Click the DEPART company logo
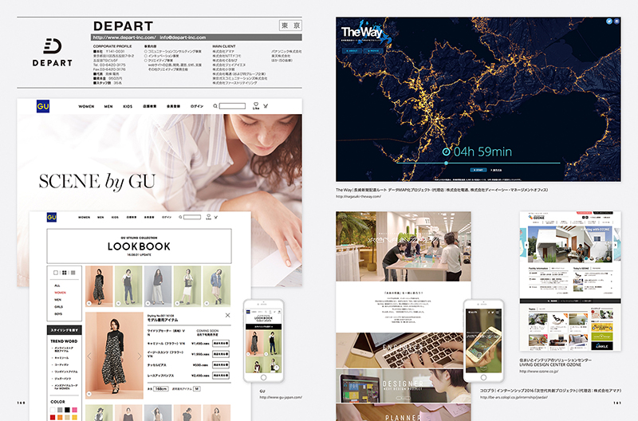This screenshot has width=638, height=421. pos(53,52)
